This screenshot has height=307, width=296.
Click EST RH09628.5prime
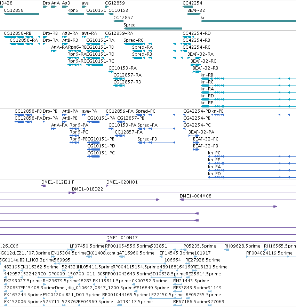(x=226, y=250)
